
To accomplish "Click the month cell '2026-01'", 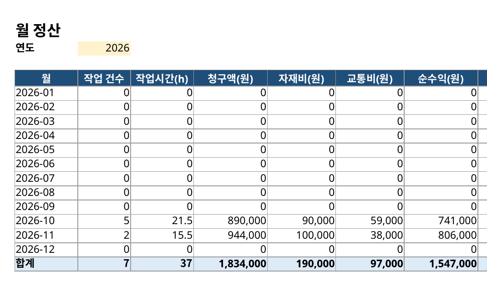I will click(x=46, y=93).
